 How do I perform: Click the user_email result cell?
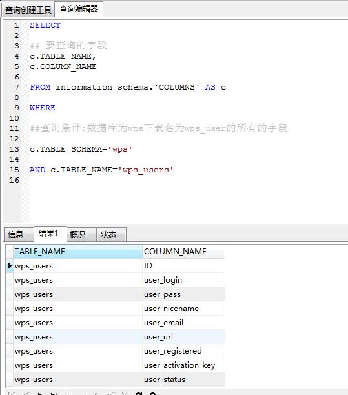(183, 323)
